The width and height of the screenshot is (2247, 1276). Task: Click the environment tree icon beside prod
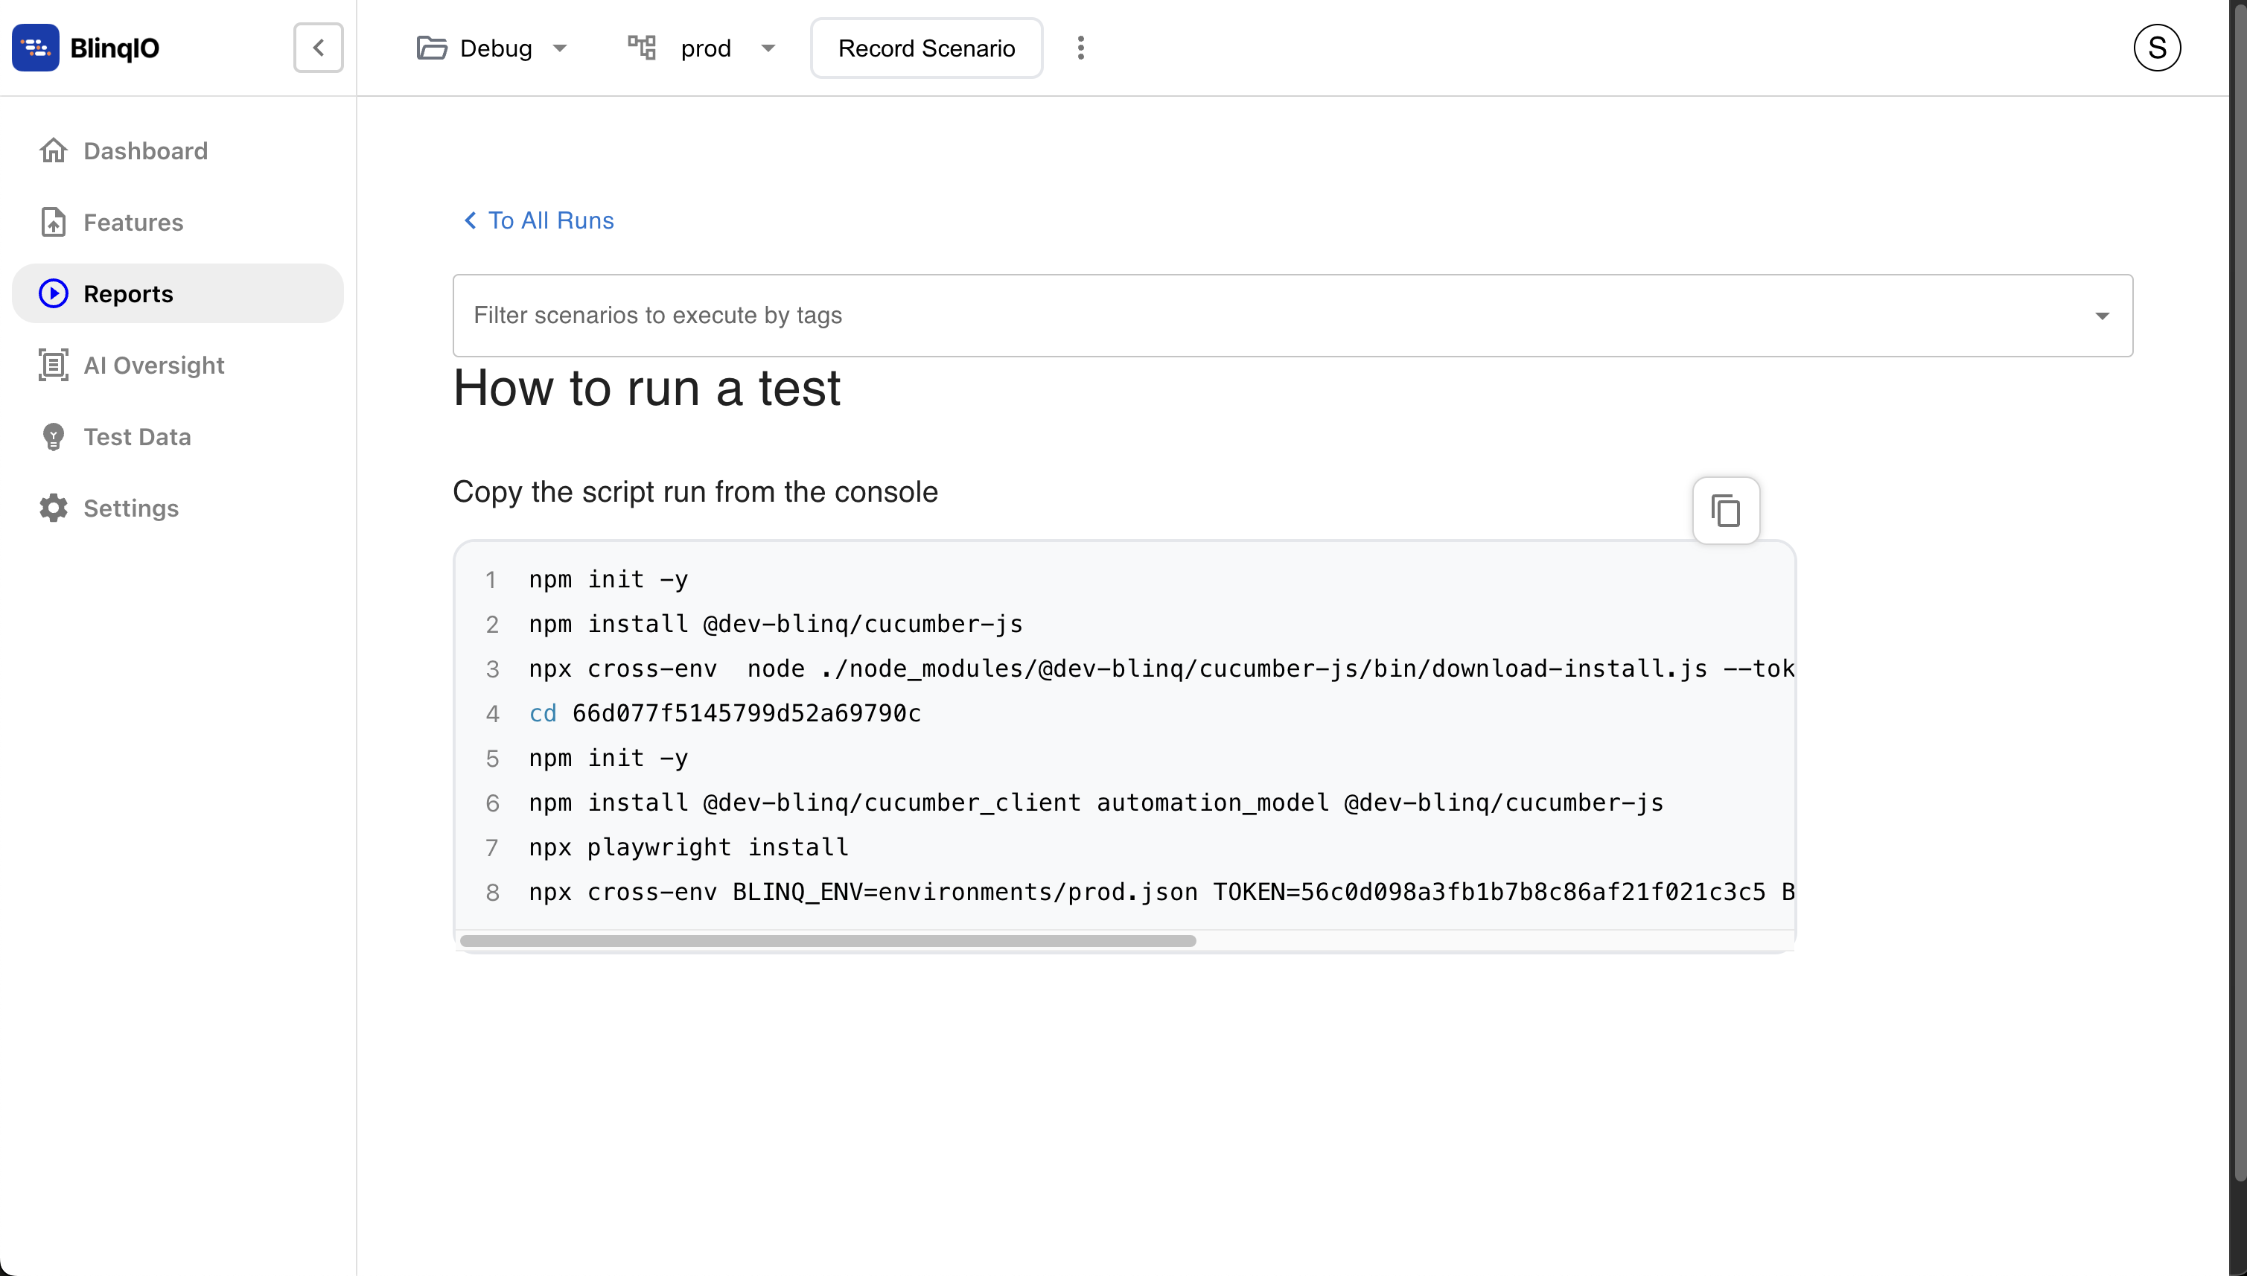(x=642, y=48)
